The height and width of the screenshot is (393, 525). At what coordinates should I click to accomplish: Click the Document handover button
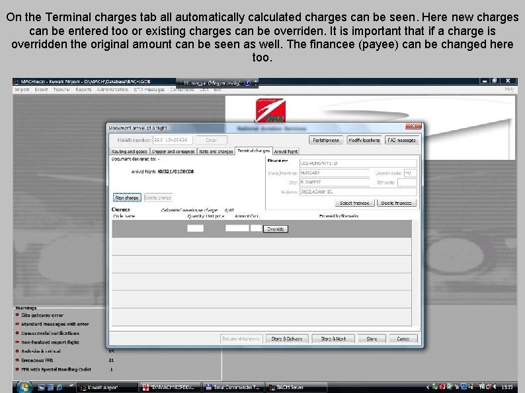pyautogui.click(x=241, y=339)
